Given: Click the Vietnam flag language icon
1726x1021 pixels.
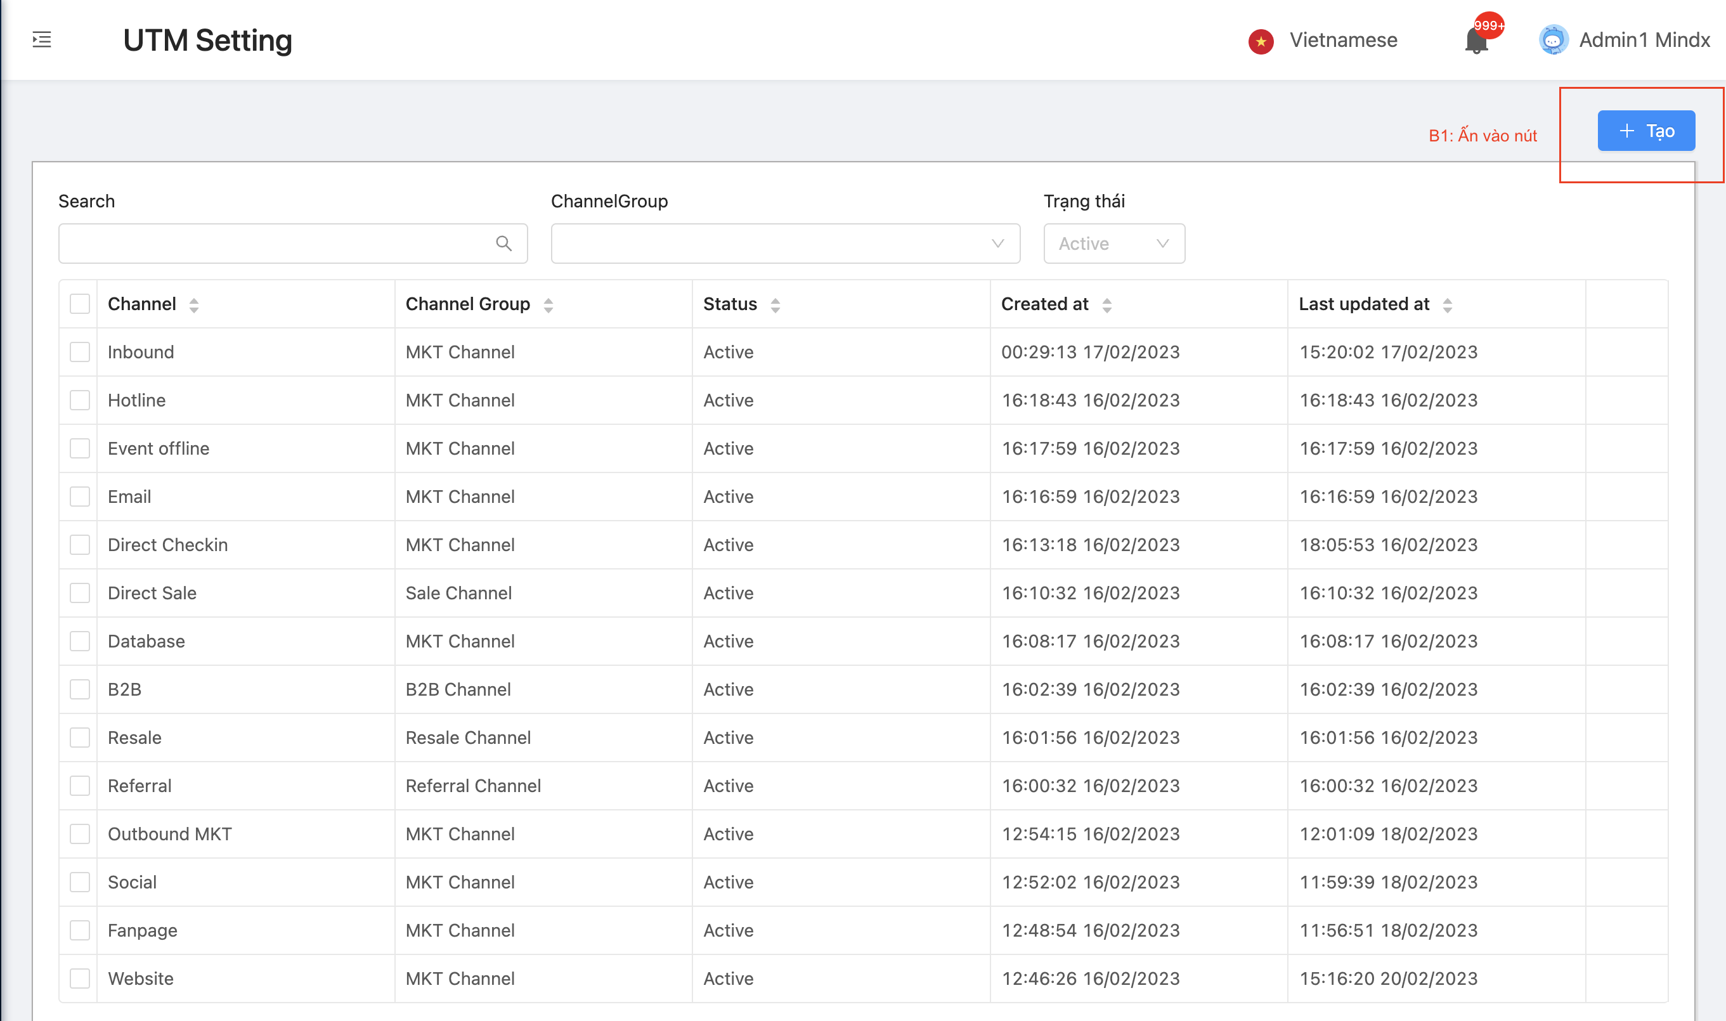Looking at the screenshot, I should click(1261, 41).
